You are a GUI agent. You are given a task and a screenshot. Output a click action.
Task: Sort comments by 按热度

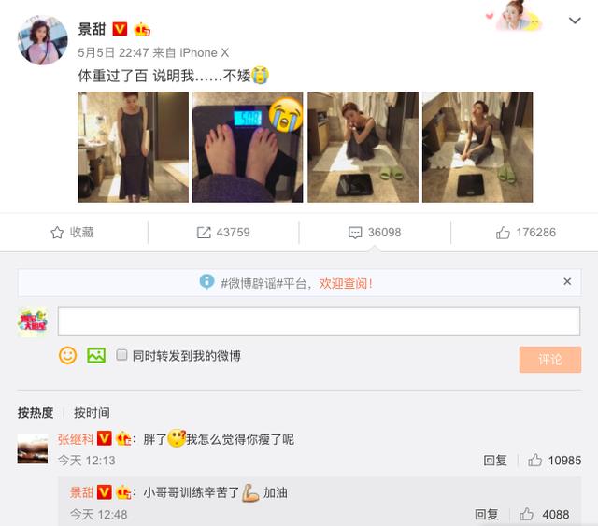36,412
